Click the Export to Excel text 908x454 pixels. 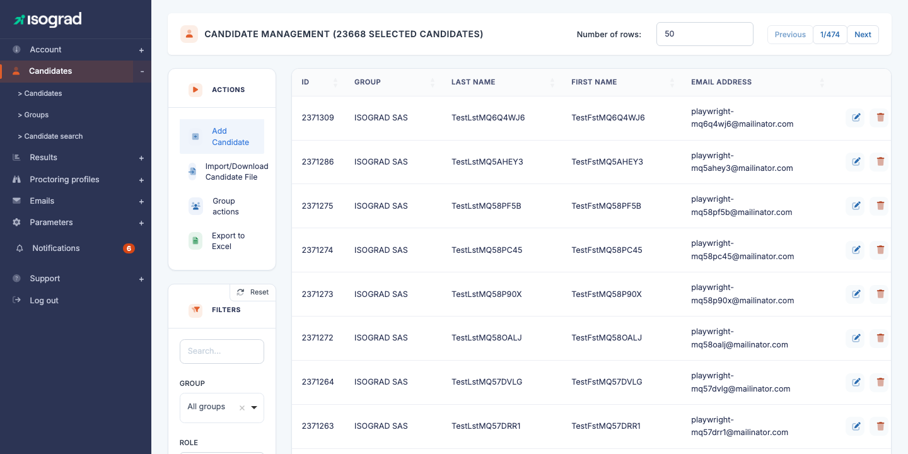coord(228,241)
